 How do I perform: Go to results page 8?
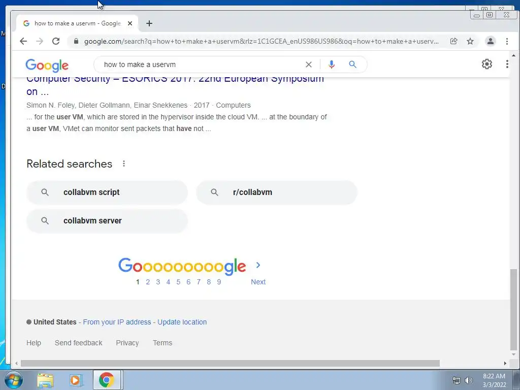209,282
